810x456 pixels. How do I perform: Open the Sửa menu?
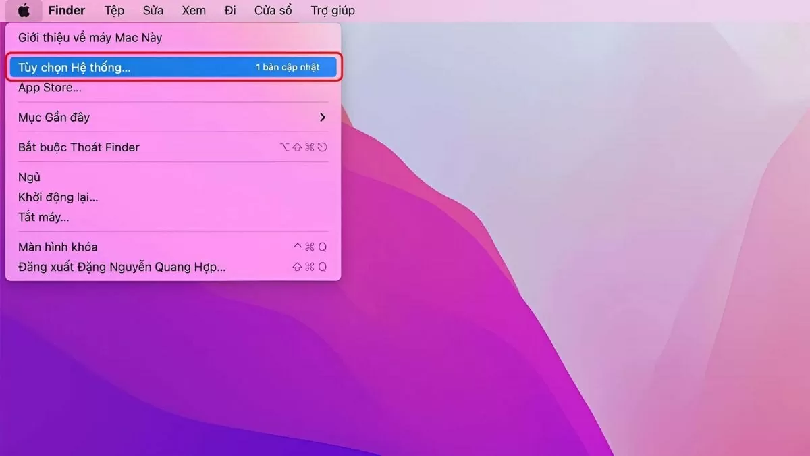point(153,10)
